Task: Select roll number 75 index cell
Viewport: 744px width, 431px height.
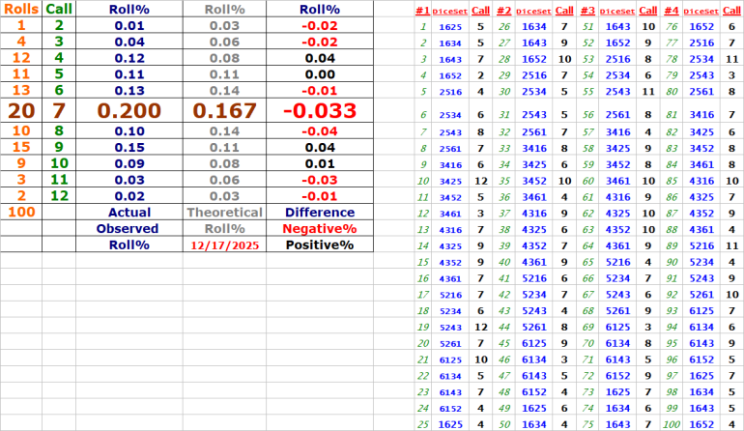Action: point(587,424)
